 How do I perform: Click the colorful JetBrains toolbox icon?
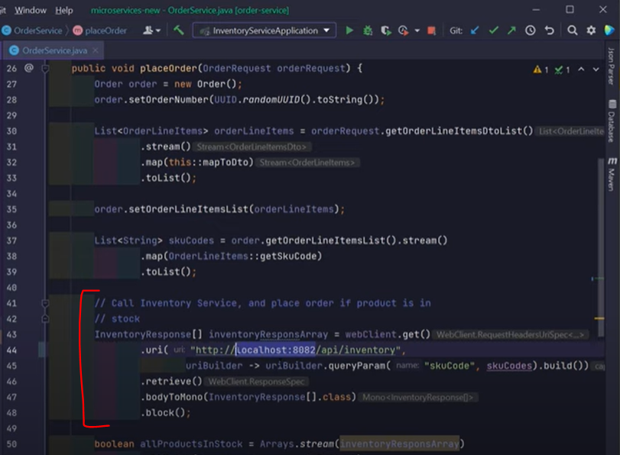[x=609, y=31]
